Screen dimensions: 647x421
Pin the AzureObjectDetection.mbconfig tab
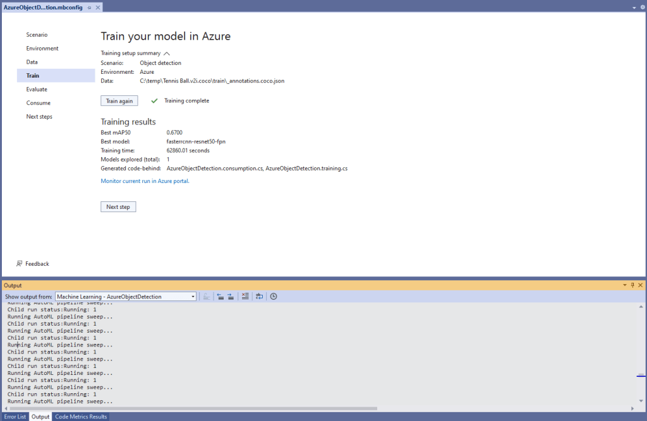coord(90,7)
